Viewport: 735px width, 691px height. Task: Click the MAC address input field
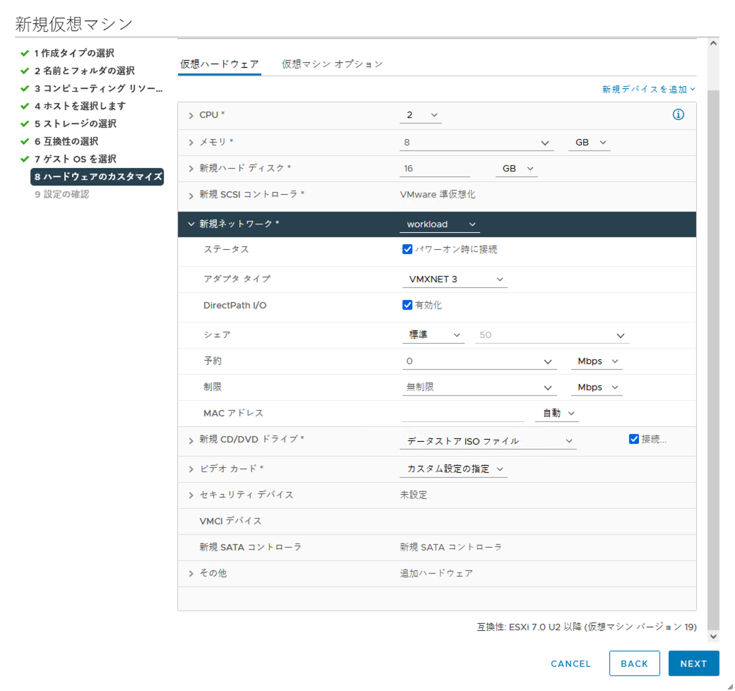(463, 413)
